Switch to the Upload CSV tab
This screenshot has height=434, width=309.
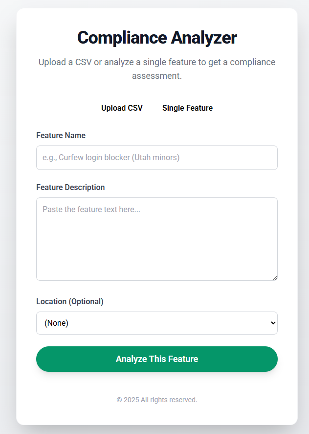(x=122, y=108)
